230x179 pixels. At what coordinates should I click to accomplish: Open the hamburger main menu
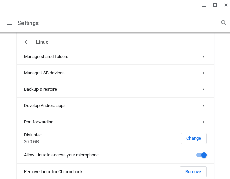click(x=10, y=23)
